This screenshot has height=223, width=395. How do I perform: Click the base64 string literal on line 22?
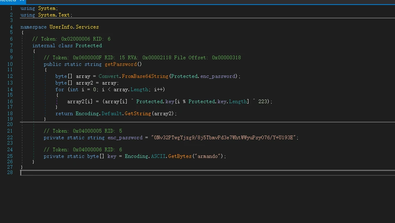[x=223, y=138]
